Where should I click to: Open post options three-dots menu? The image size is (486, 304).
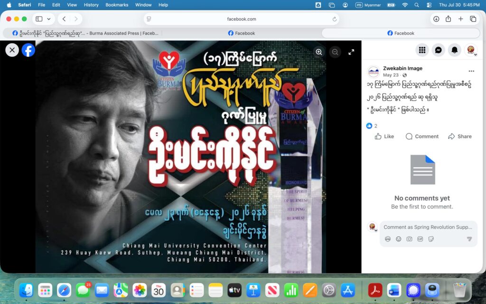471,71
